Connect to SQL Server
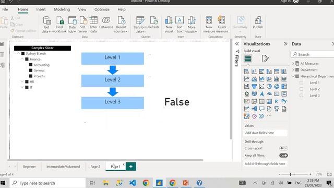The height and width of the screenshot is (188, 334). click(83, 25)
